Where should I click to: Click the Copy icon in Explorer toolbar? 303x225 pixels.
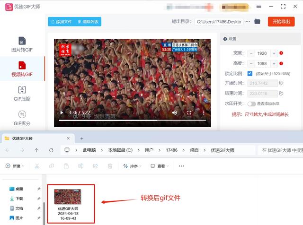tap(52, 166)
